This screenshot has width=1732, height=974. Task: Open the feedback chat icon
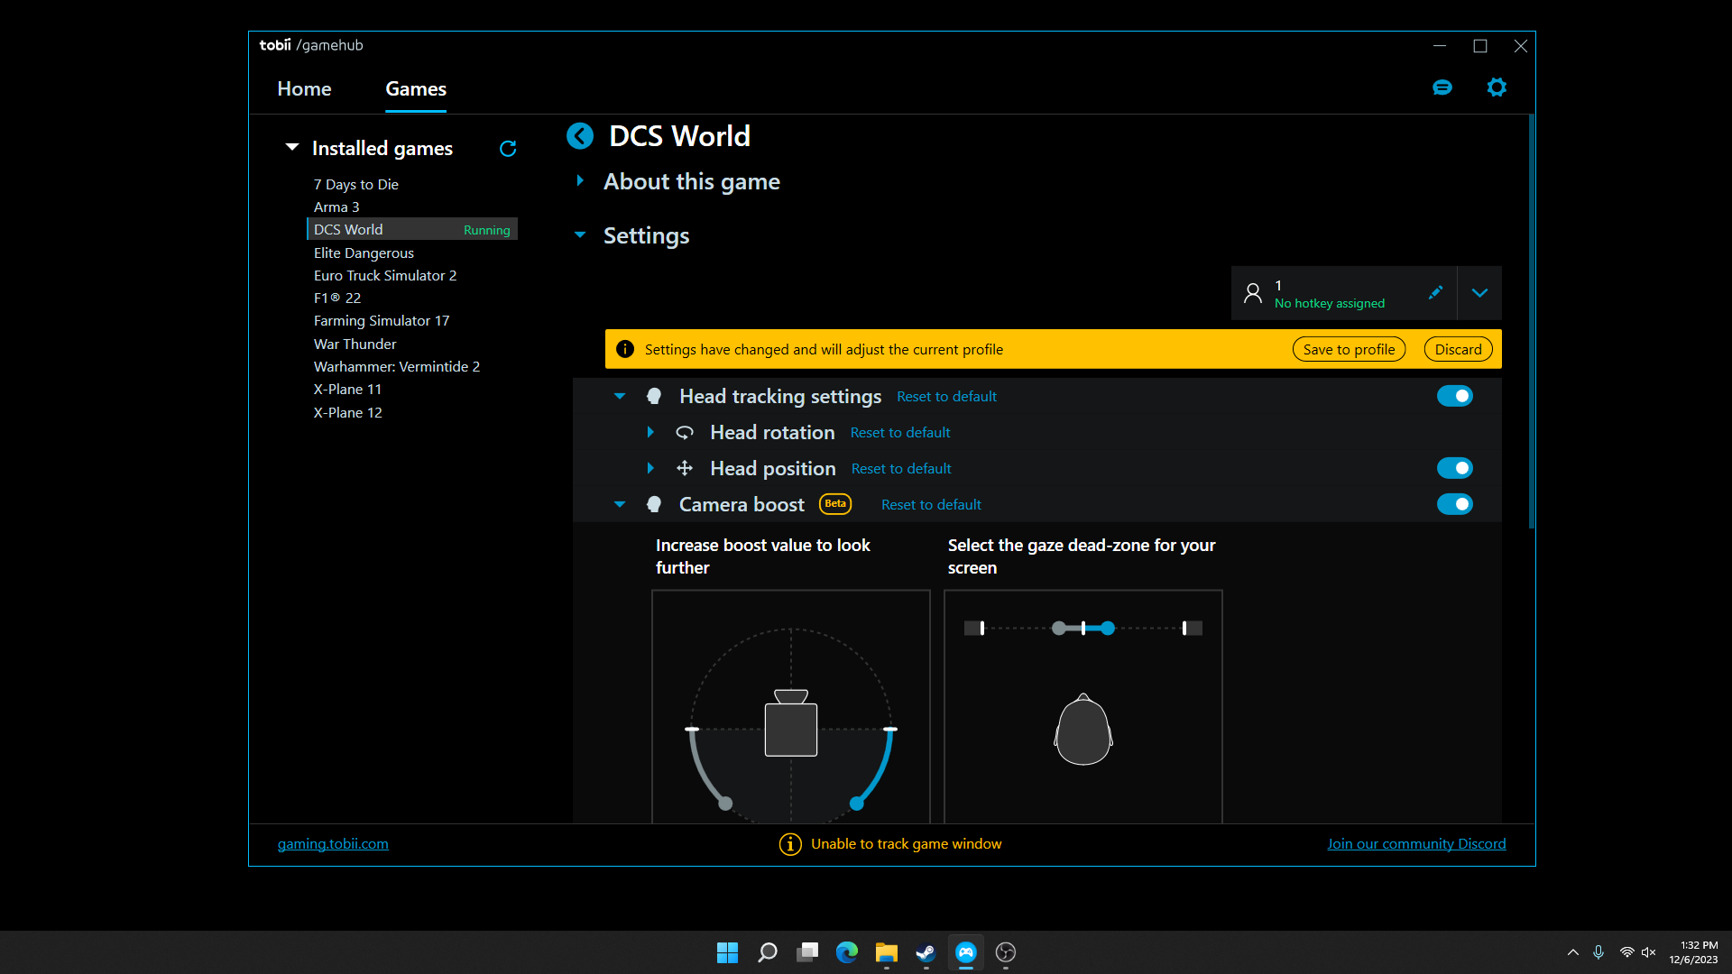(1442, 87)
